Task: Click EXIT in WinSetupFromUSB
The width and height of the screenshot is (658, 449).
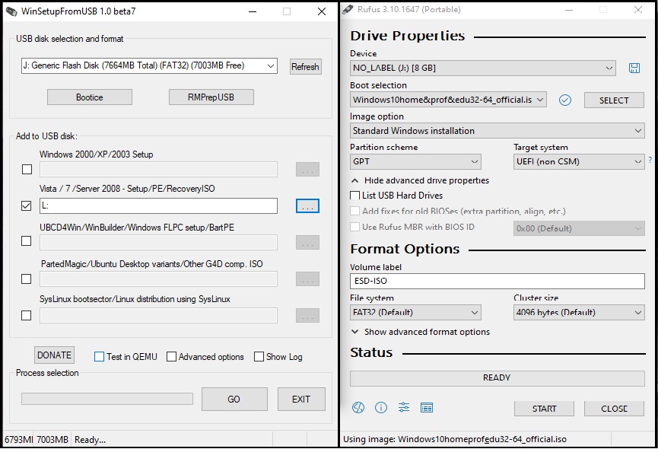Action: [301, 399]
